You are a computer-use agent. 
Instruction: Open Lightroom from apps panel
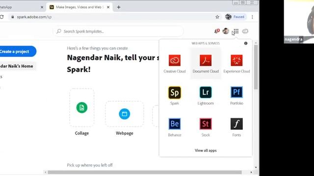pos(206,95)
